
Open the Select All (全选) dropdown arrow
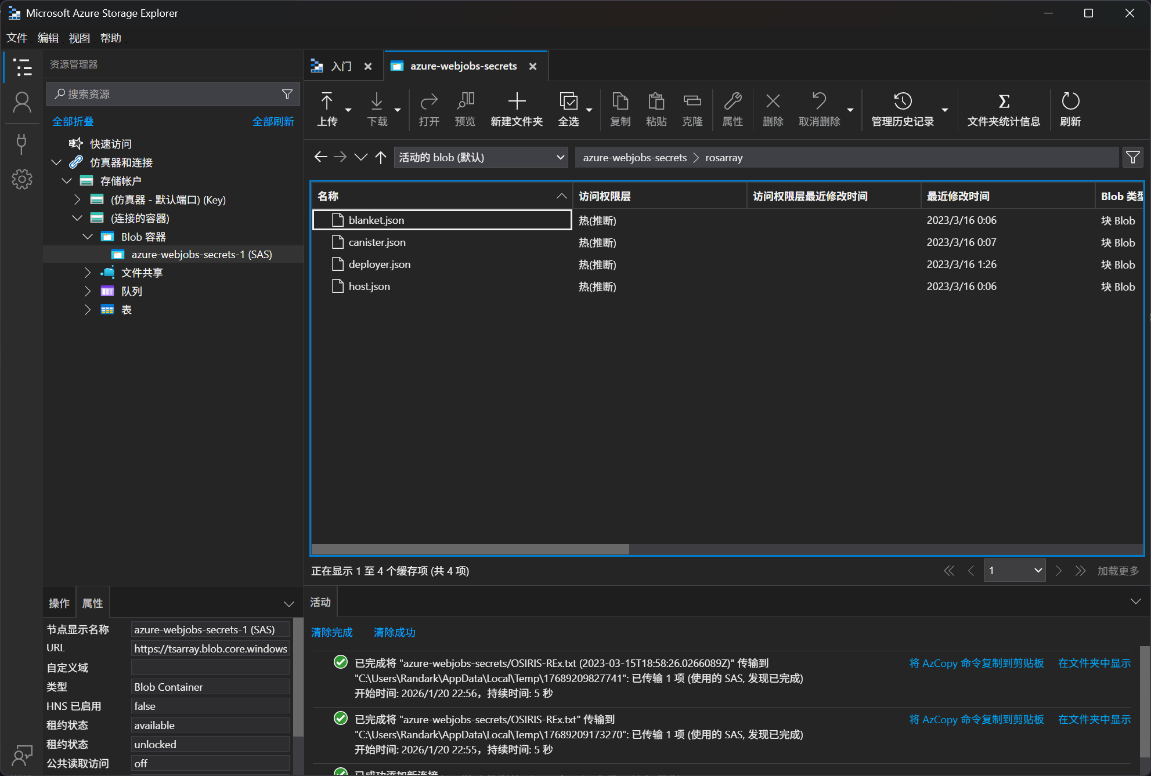(x=589, y=110)
